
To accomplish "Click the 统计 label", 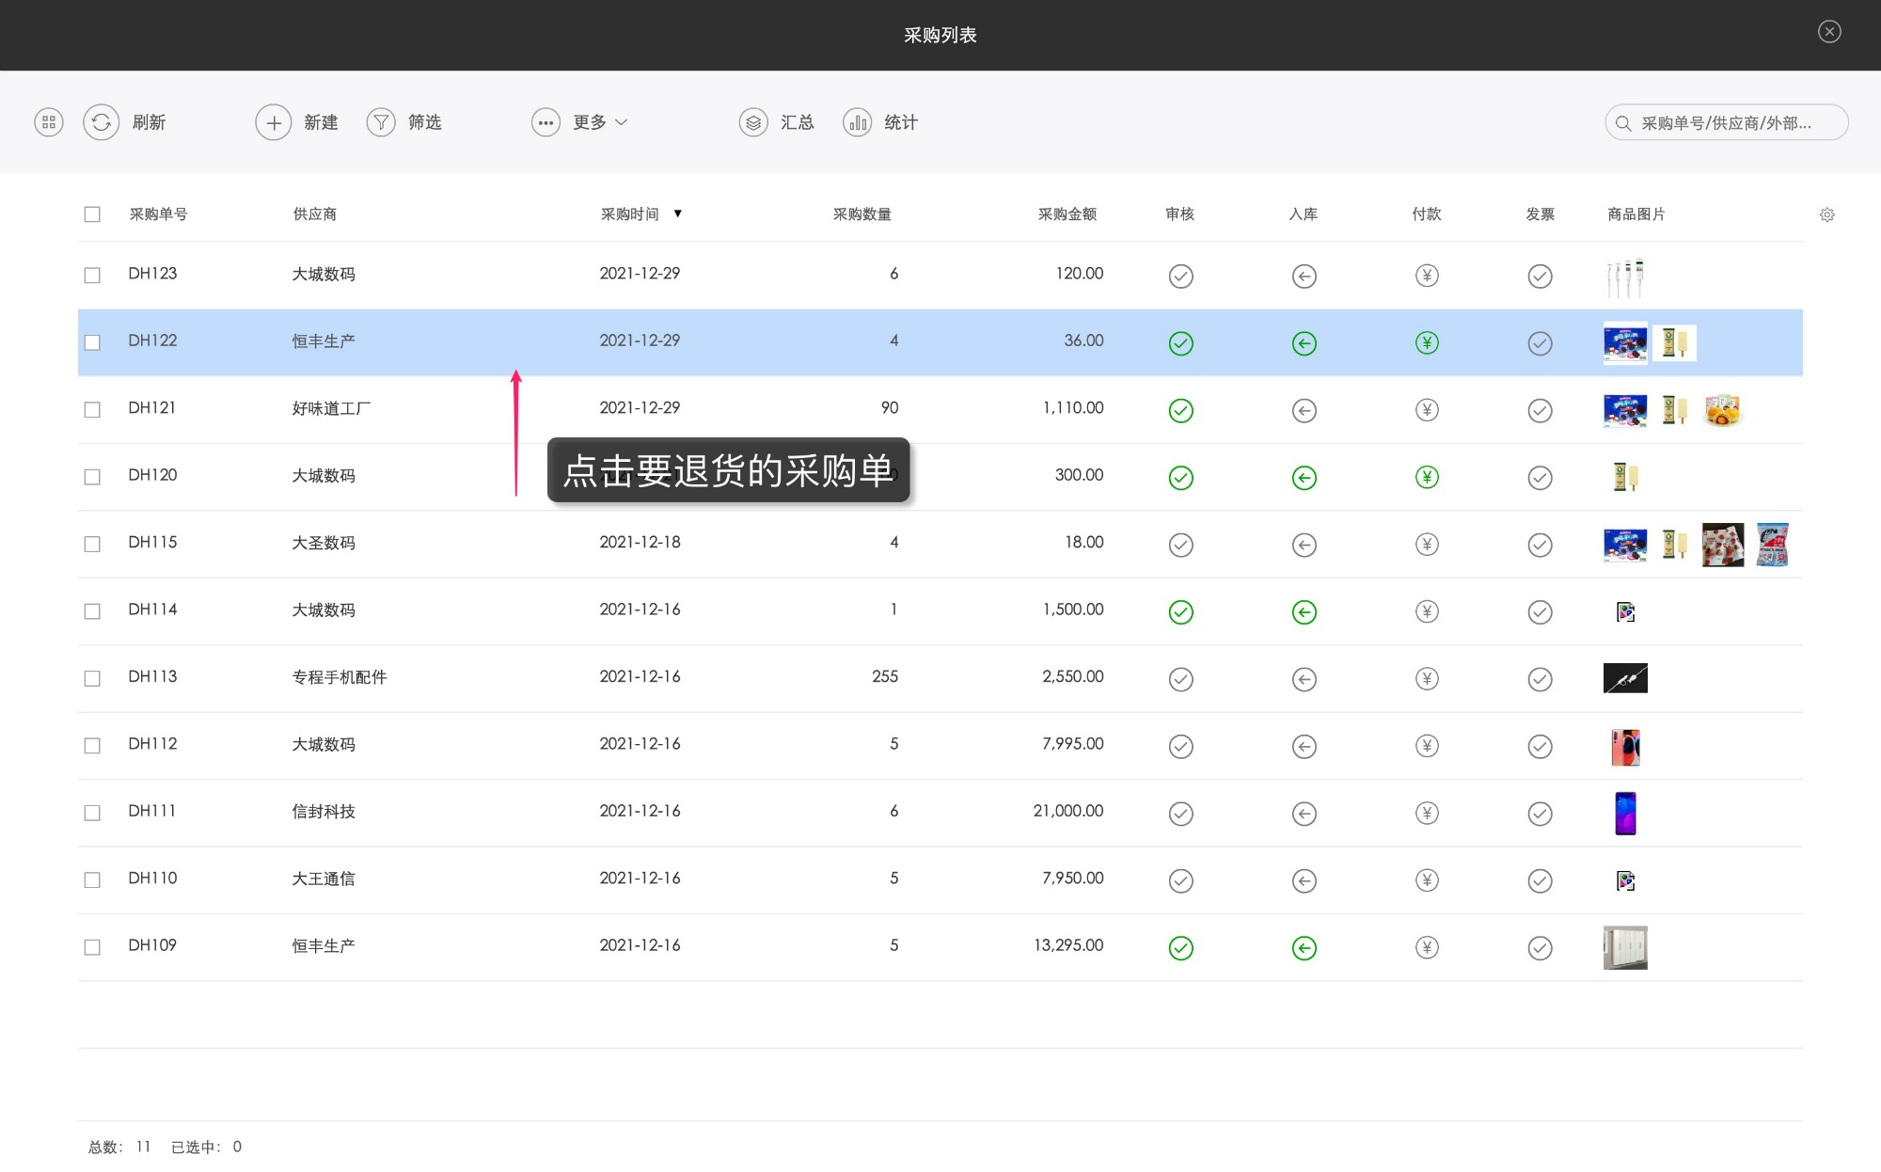I will click(901, 122).
